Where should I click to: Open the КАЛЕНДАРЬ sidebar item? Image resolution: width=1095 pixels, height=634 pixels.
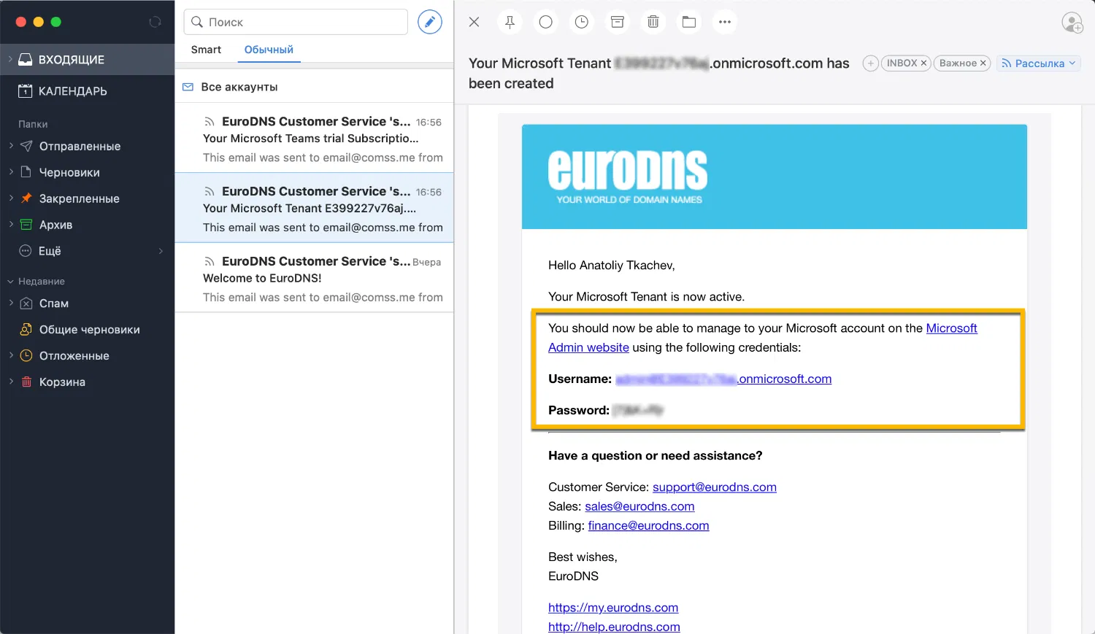pos(74,90)
